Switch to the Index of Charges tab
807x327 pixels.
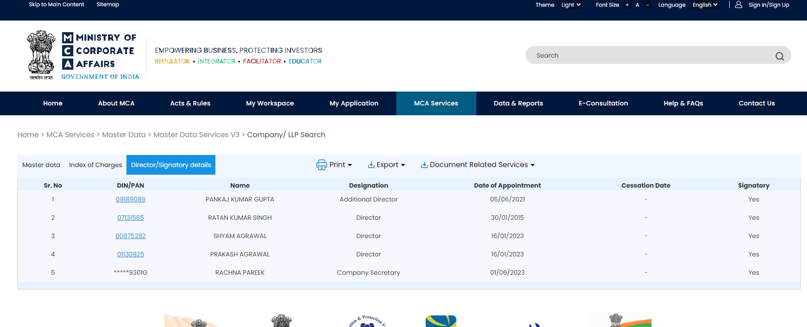[96, 165]
